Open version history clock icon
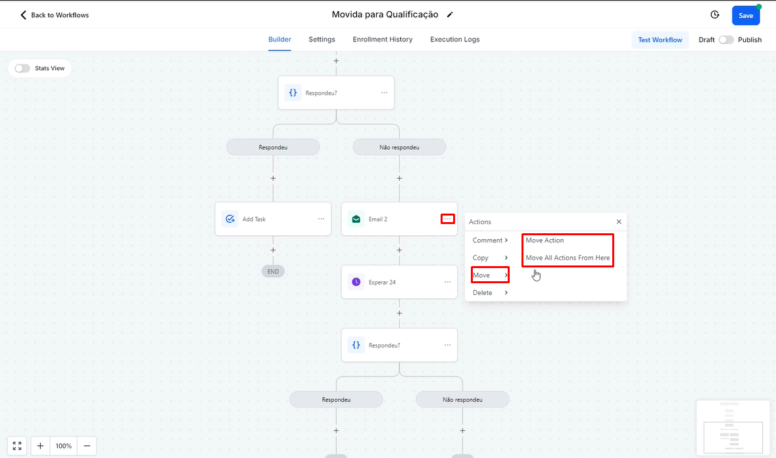This screenshot has width=776, height=458. click(x=715, y=14)
